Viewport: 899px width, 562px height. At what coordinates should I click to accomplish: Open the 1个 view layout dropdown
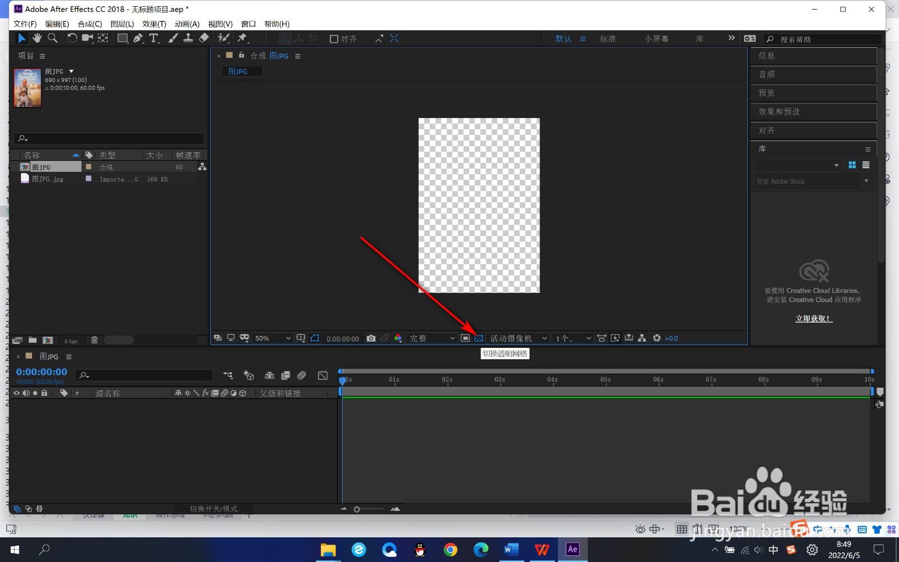[x=573, y=338]
